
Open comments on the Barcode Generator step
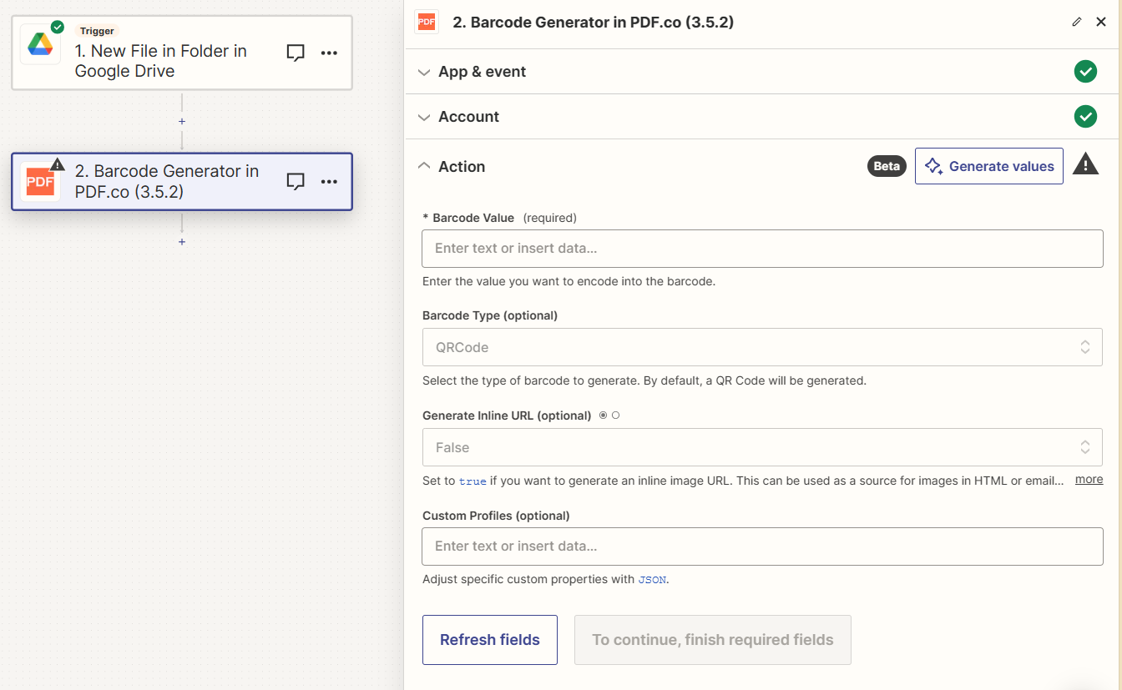coord(296,181)
